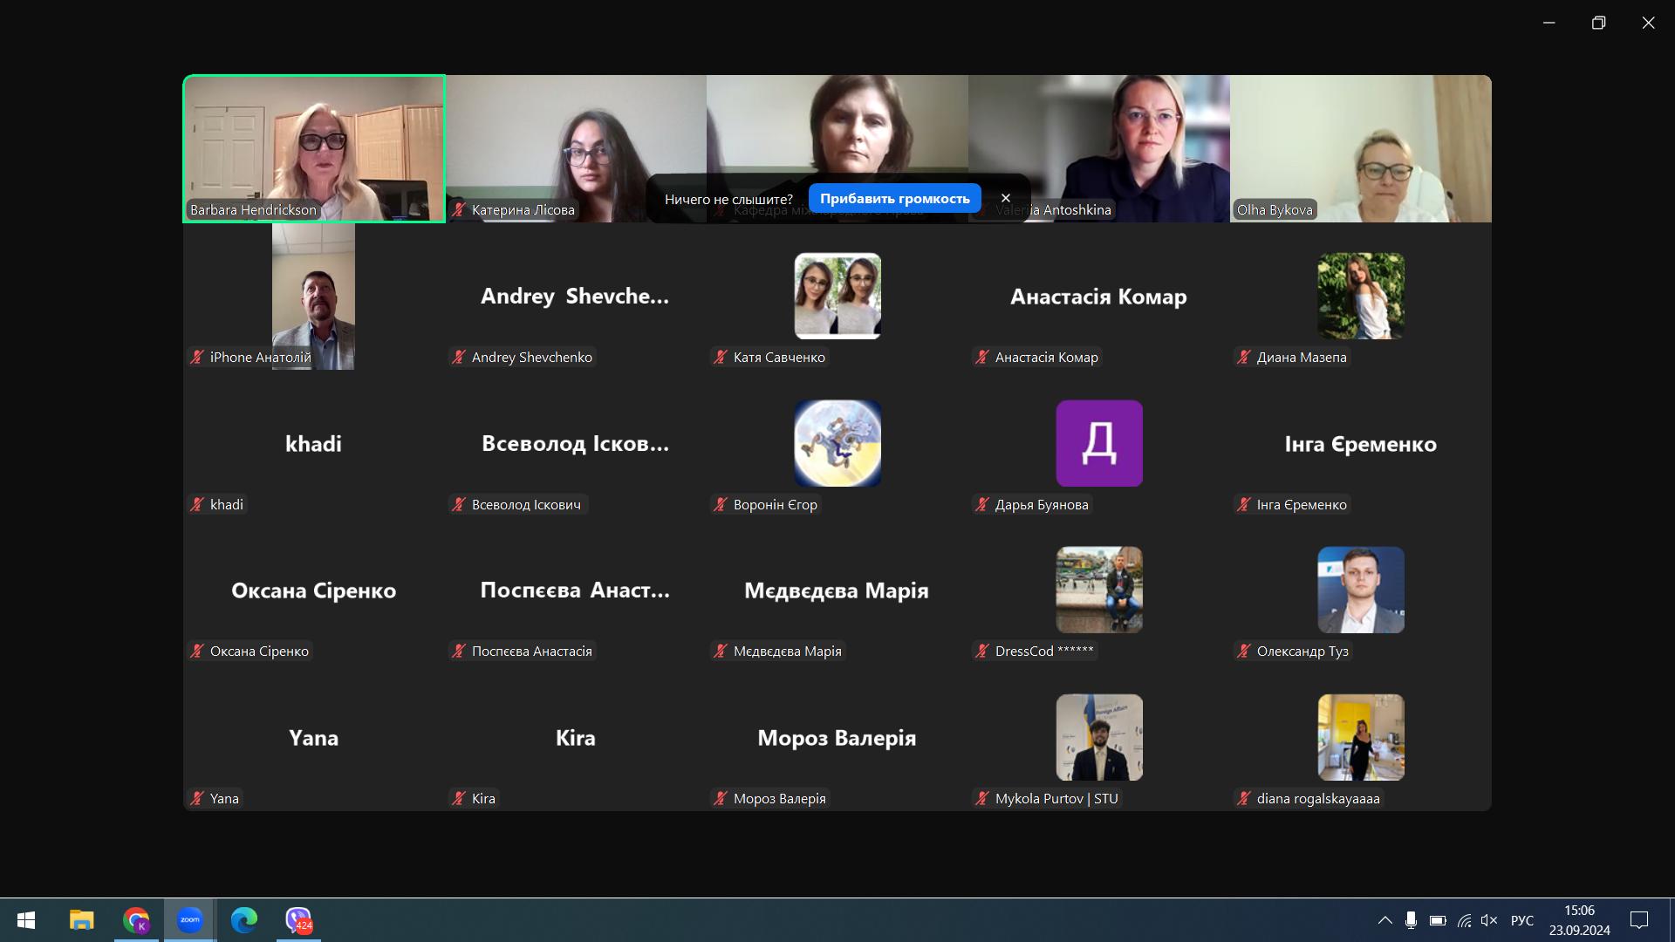Select diana rogalskayaaaa's profile picture
This screenshot has height=942, width=1675.
(1361, 737)
